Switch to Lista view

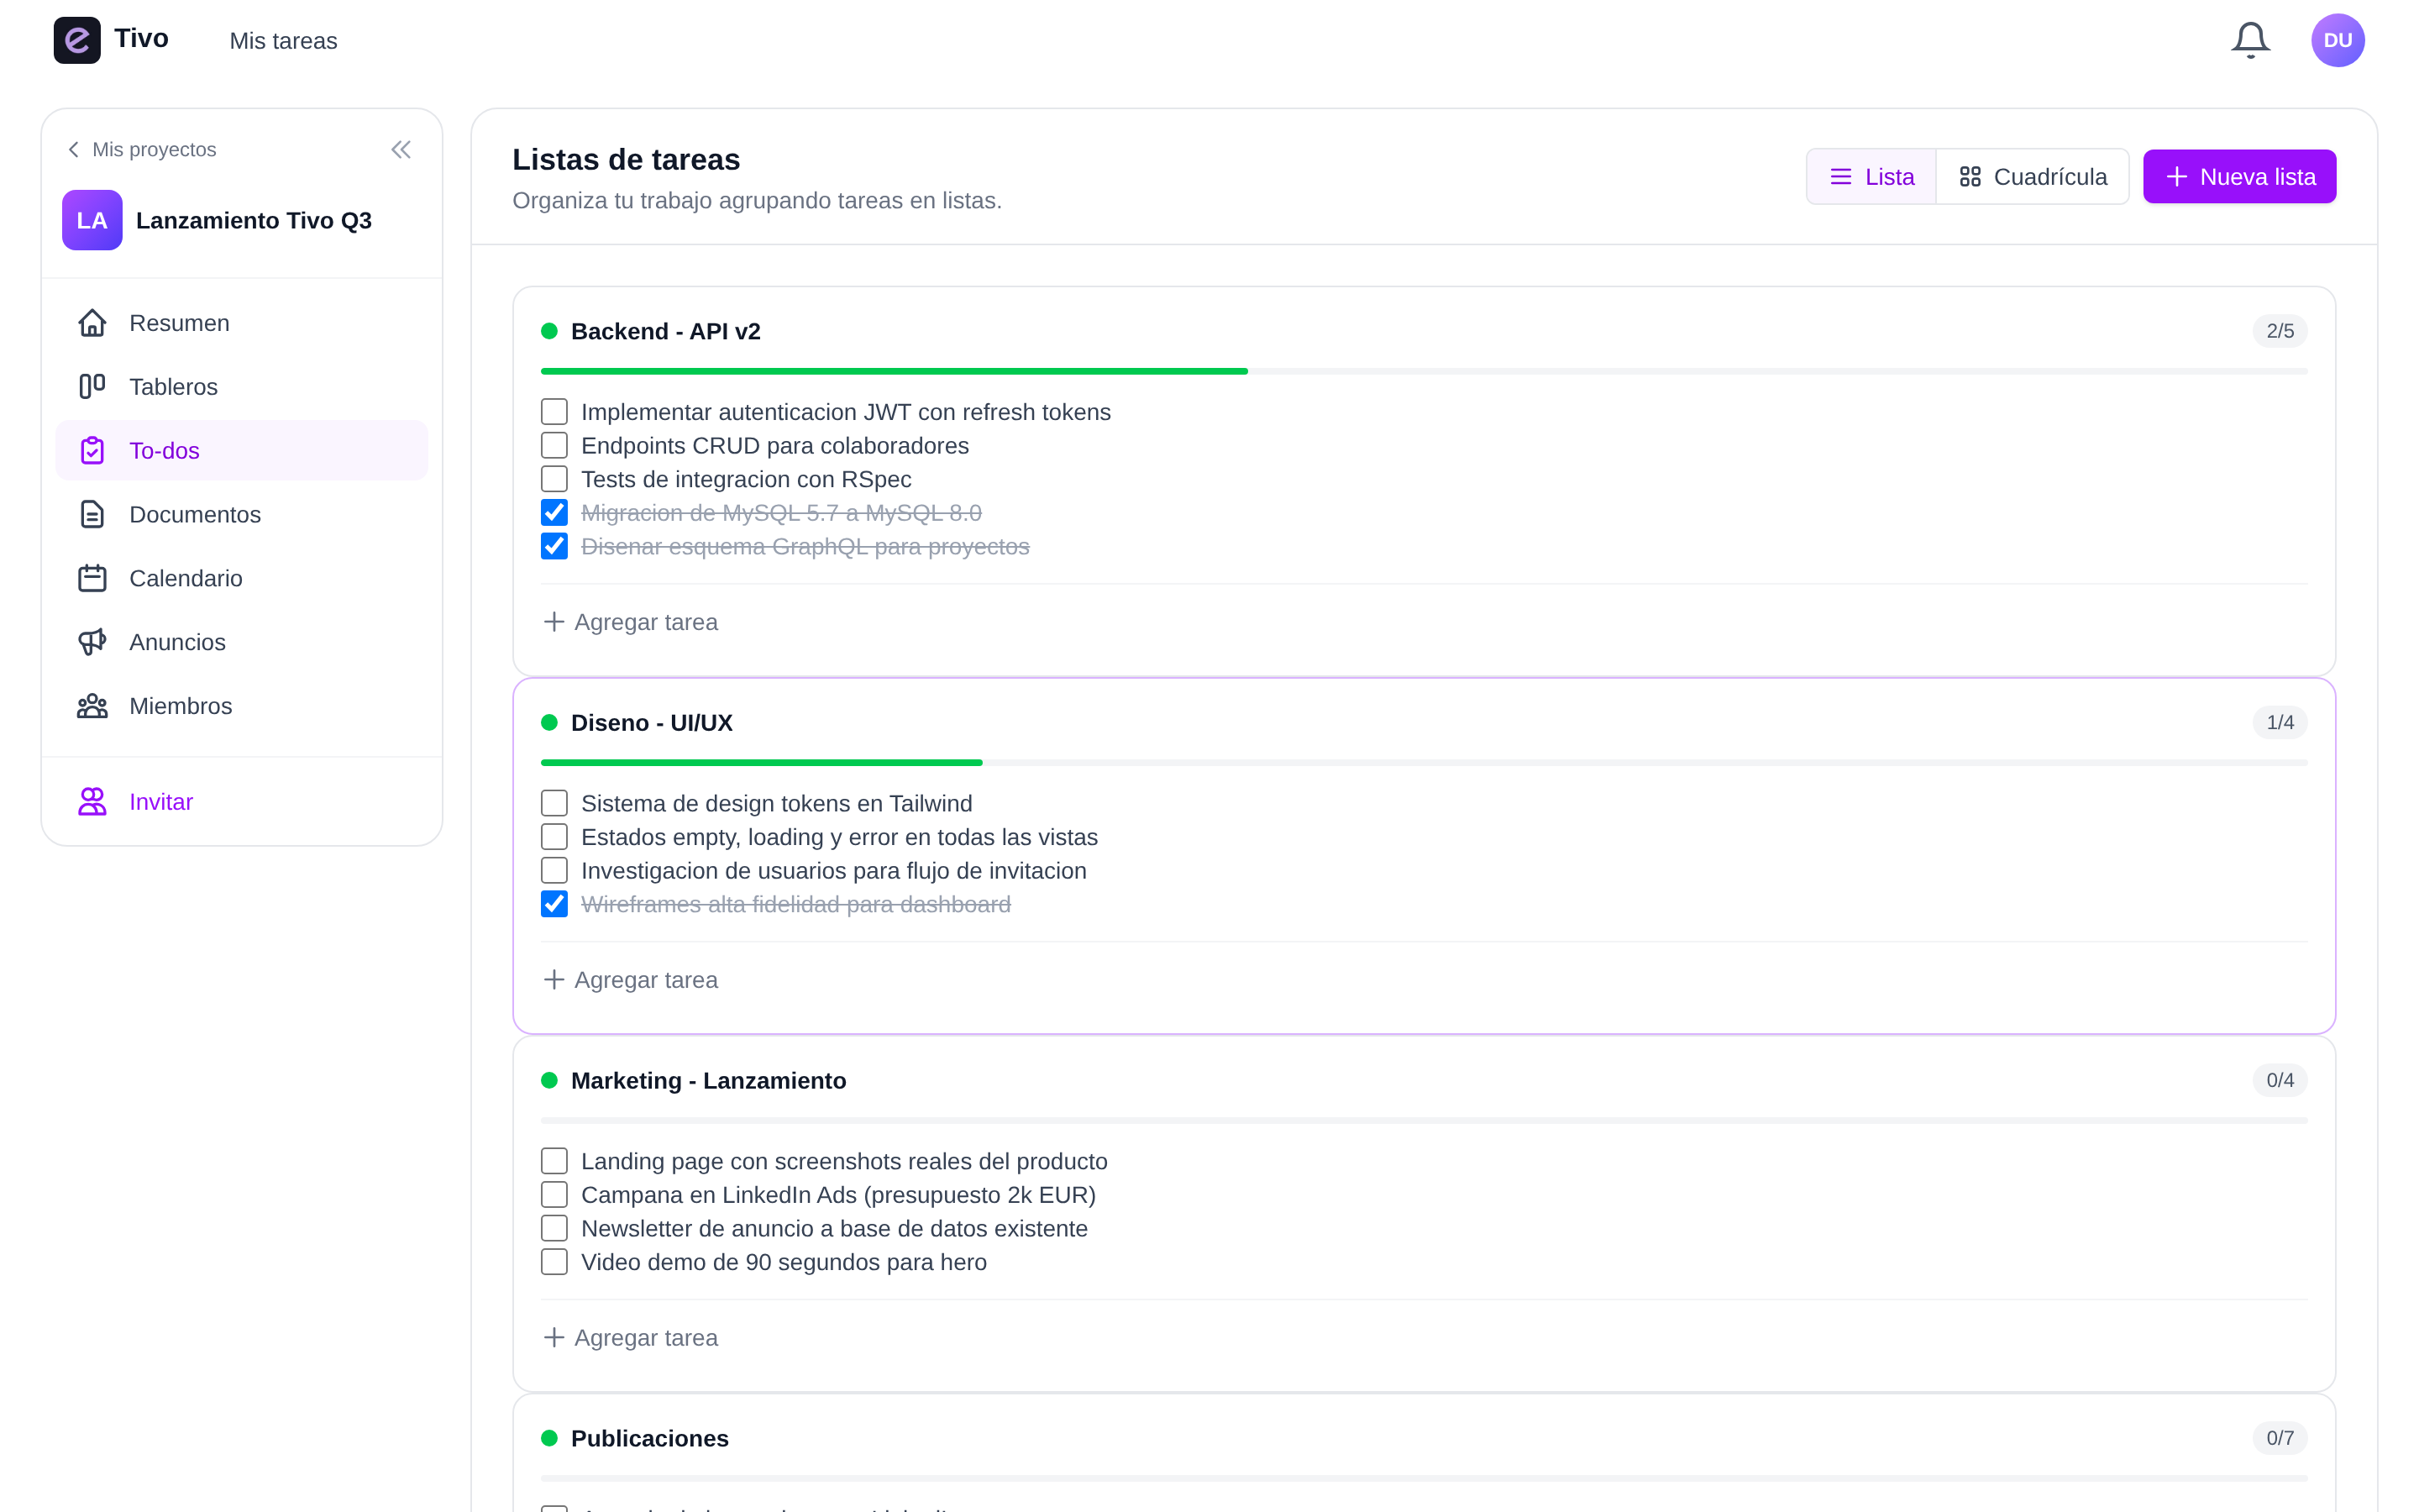click(1871, 177)
